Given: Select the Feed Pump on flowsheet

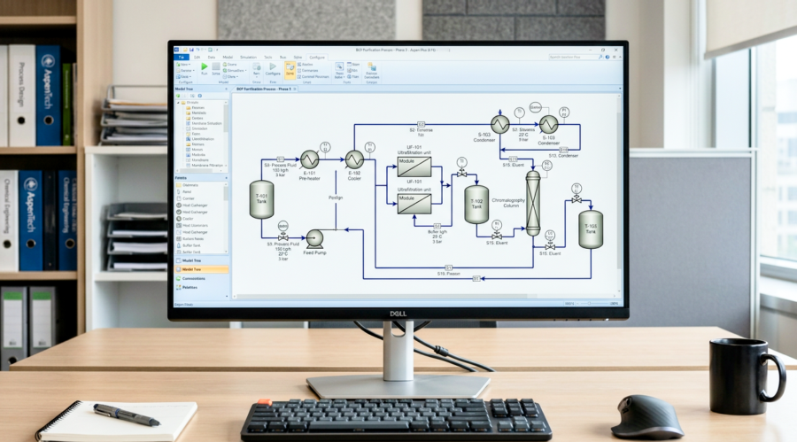Looking at the screenshot, I should tap(313, 237).
